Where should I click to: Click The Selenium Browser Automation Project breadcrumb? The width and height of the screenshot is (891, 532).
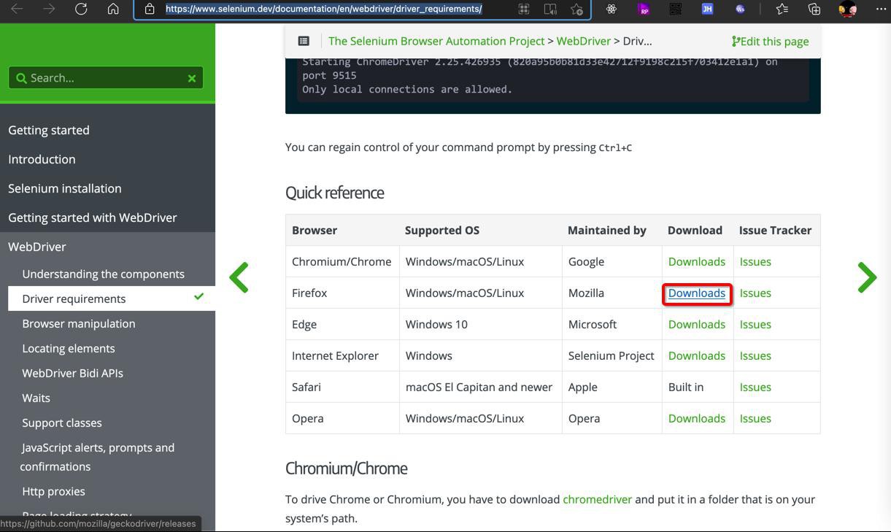coord(436,41)
